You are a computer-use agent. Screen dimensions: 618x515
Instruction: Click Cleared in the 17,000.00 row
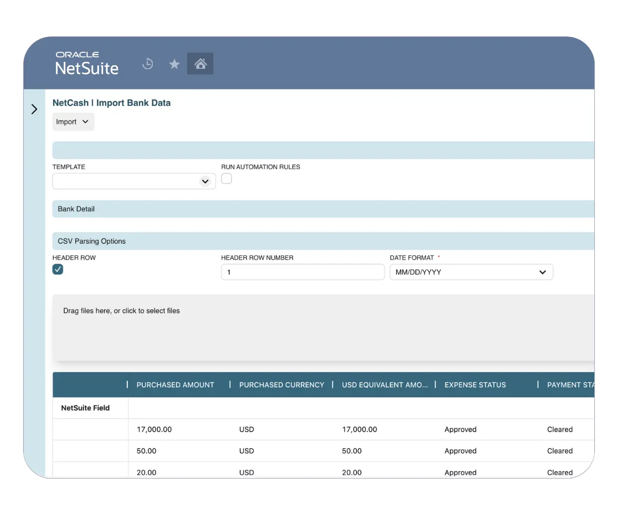[560, 429]
